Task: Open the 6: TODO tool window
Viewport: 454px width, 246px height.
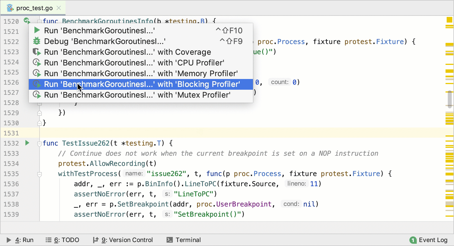Action: coord(62,240)
